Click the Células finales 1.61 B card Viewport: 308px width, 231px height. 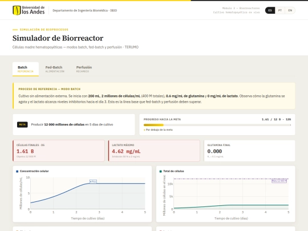[x=59, y=151]
